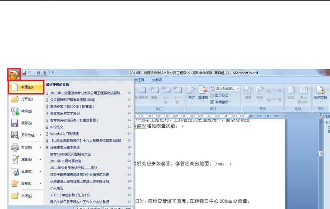330x209 pixels.
Task: Select 新建(N) to create a new document
Action: [26, 87]
